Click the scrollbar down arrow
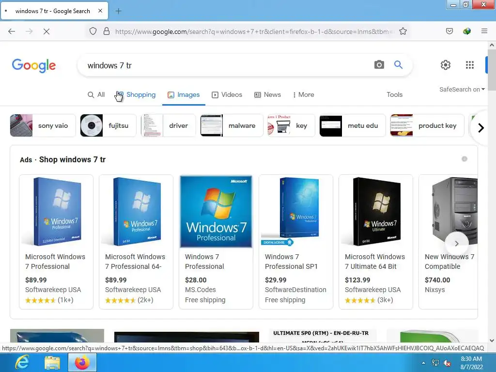This screenshot has width=496, height=372. (492, 341)
